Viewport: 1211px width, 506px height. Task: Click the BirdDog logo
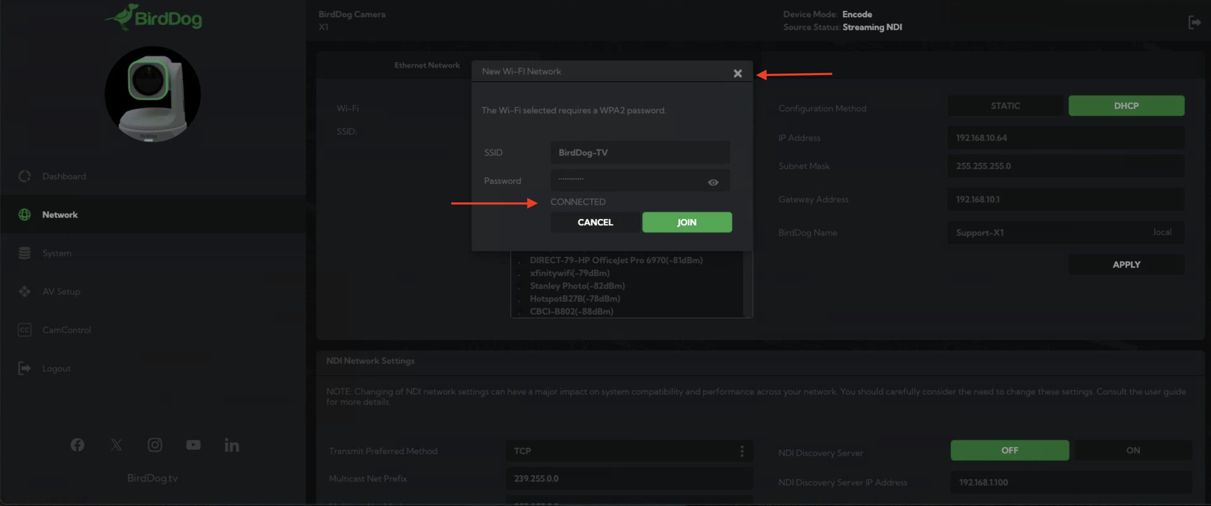(154, 18)
